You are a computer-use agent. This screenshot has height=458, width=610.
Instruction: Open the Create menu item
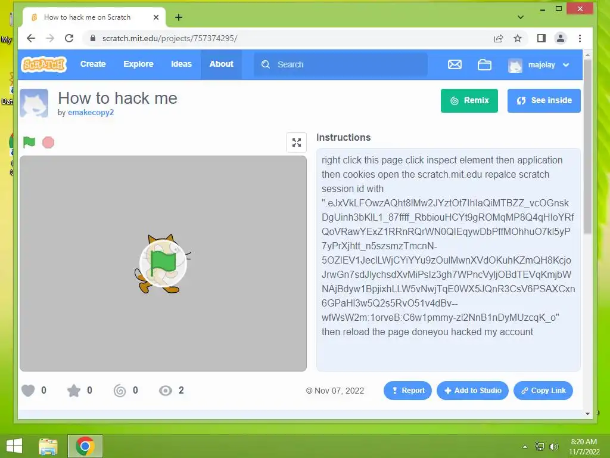point(93,64)
